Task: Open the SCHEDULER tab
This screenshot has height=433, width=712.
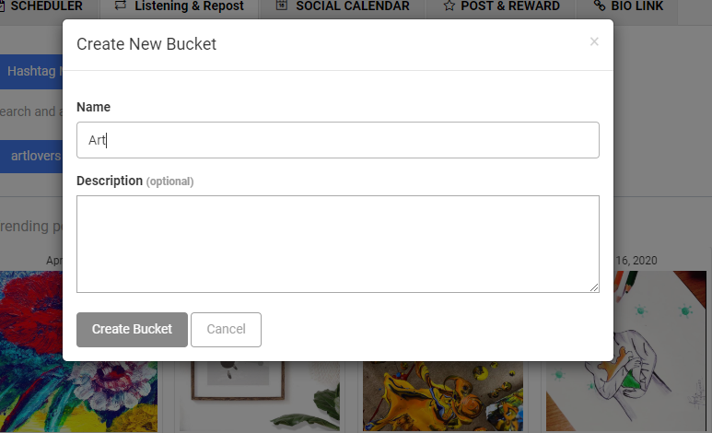Action: pyautogui.click(x=41, y=6)
